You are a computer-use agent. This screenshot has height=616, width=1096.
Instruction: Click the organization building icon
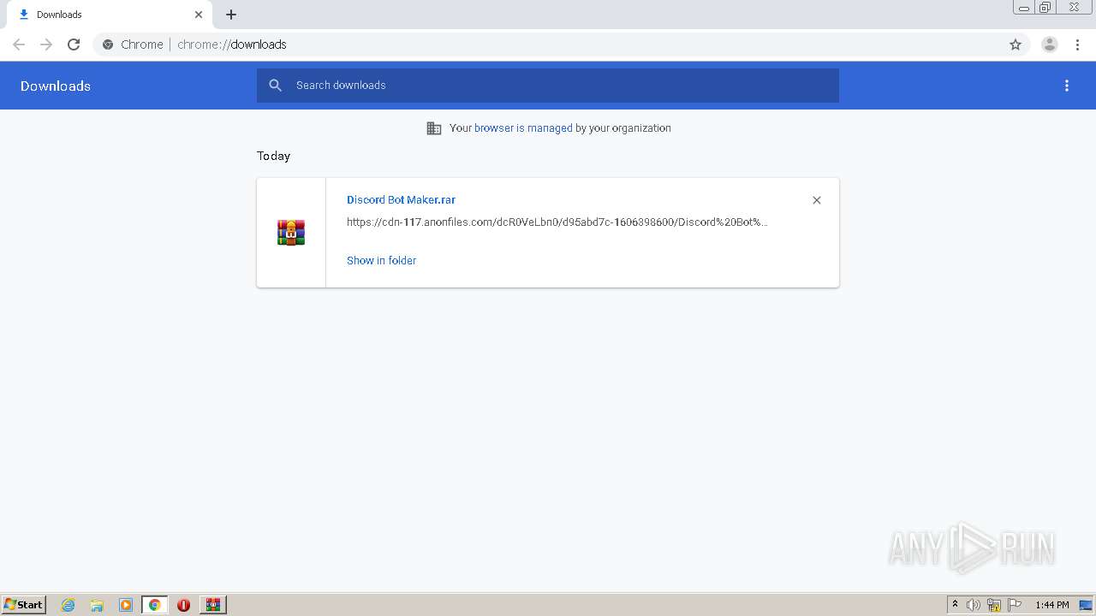[434, 128]
